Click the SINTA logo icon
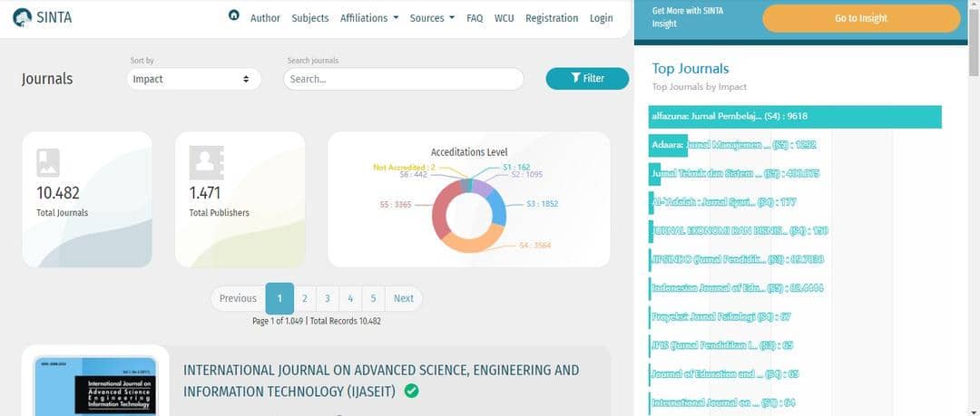The height and width of the screenshot is (416, 980). 22,17
